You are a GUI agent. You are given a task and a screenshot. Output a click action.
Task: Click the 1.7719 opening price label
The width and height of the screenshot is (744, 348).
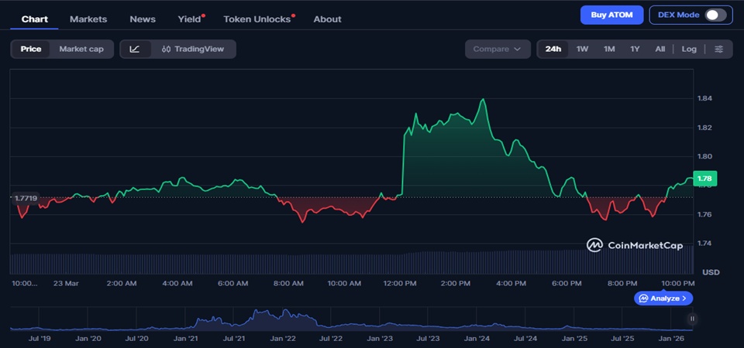[26, 199]
